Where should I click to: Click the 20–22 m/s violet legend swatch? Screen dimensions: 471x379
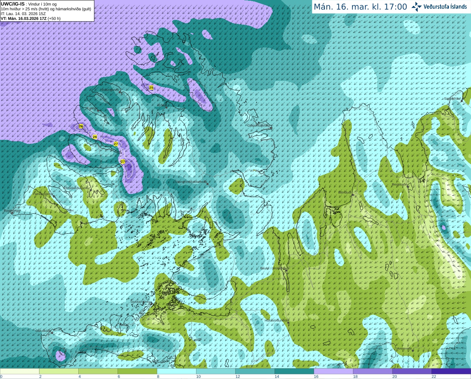412,371
